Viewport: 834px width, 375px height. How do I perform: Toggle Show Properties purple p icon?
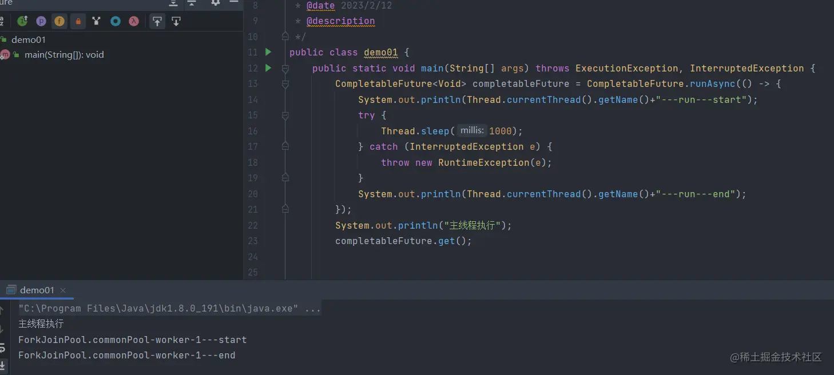[41, 21]
